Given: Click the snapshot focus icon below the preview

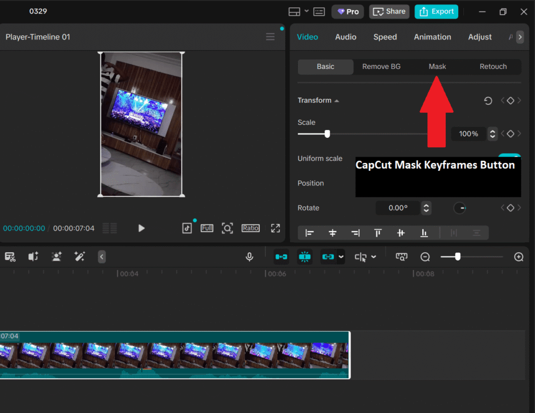Looking at the screenshot, I should pos(227,228).
